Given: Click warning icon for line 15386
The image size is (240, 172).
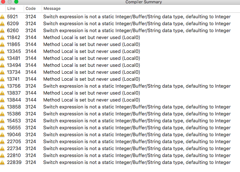Looking at the screenshot, I should pos(2,114).
